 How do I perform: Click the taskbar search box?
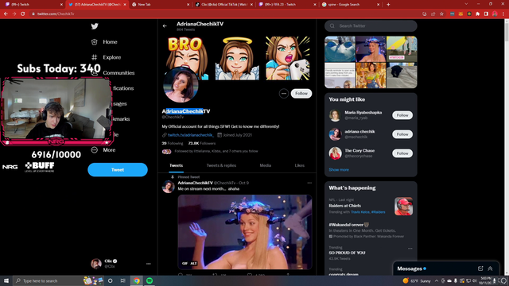click(58, 280)
